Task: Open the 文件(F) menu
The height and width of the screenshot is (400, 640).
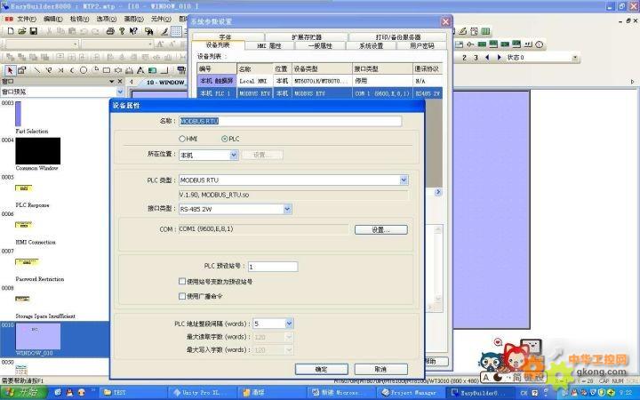Action: (27, 19)
